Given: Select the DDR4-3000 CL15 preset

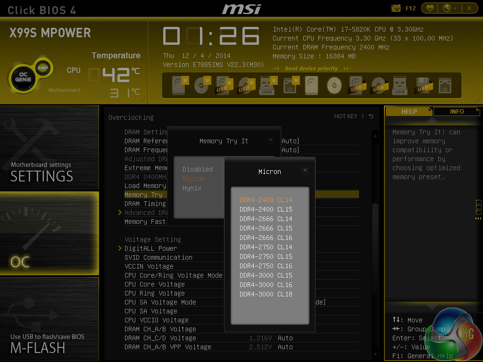Looking at the screenshot, I should (x=266, y=275).
